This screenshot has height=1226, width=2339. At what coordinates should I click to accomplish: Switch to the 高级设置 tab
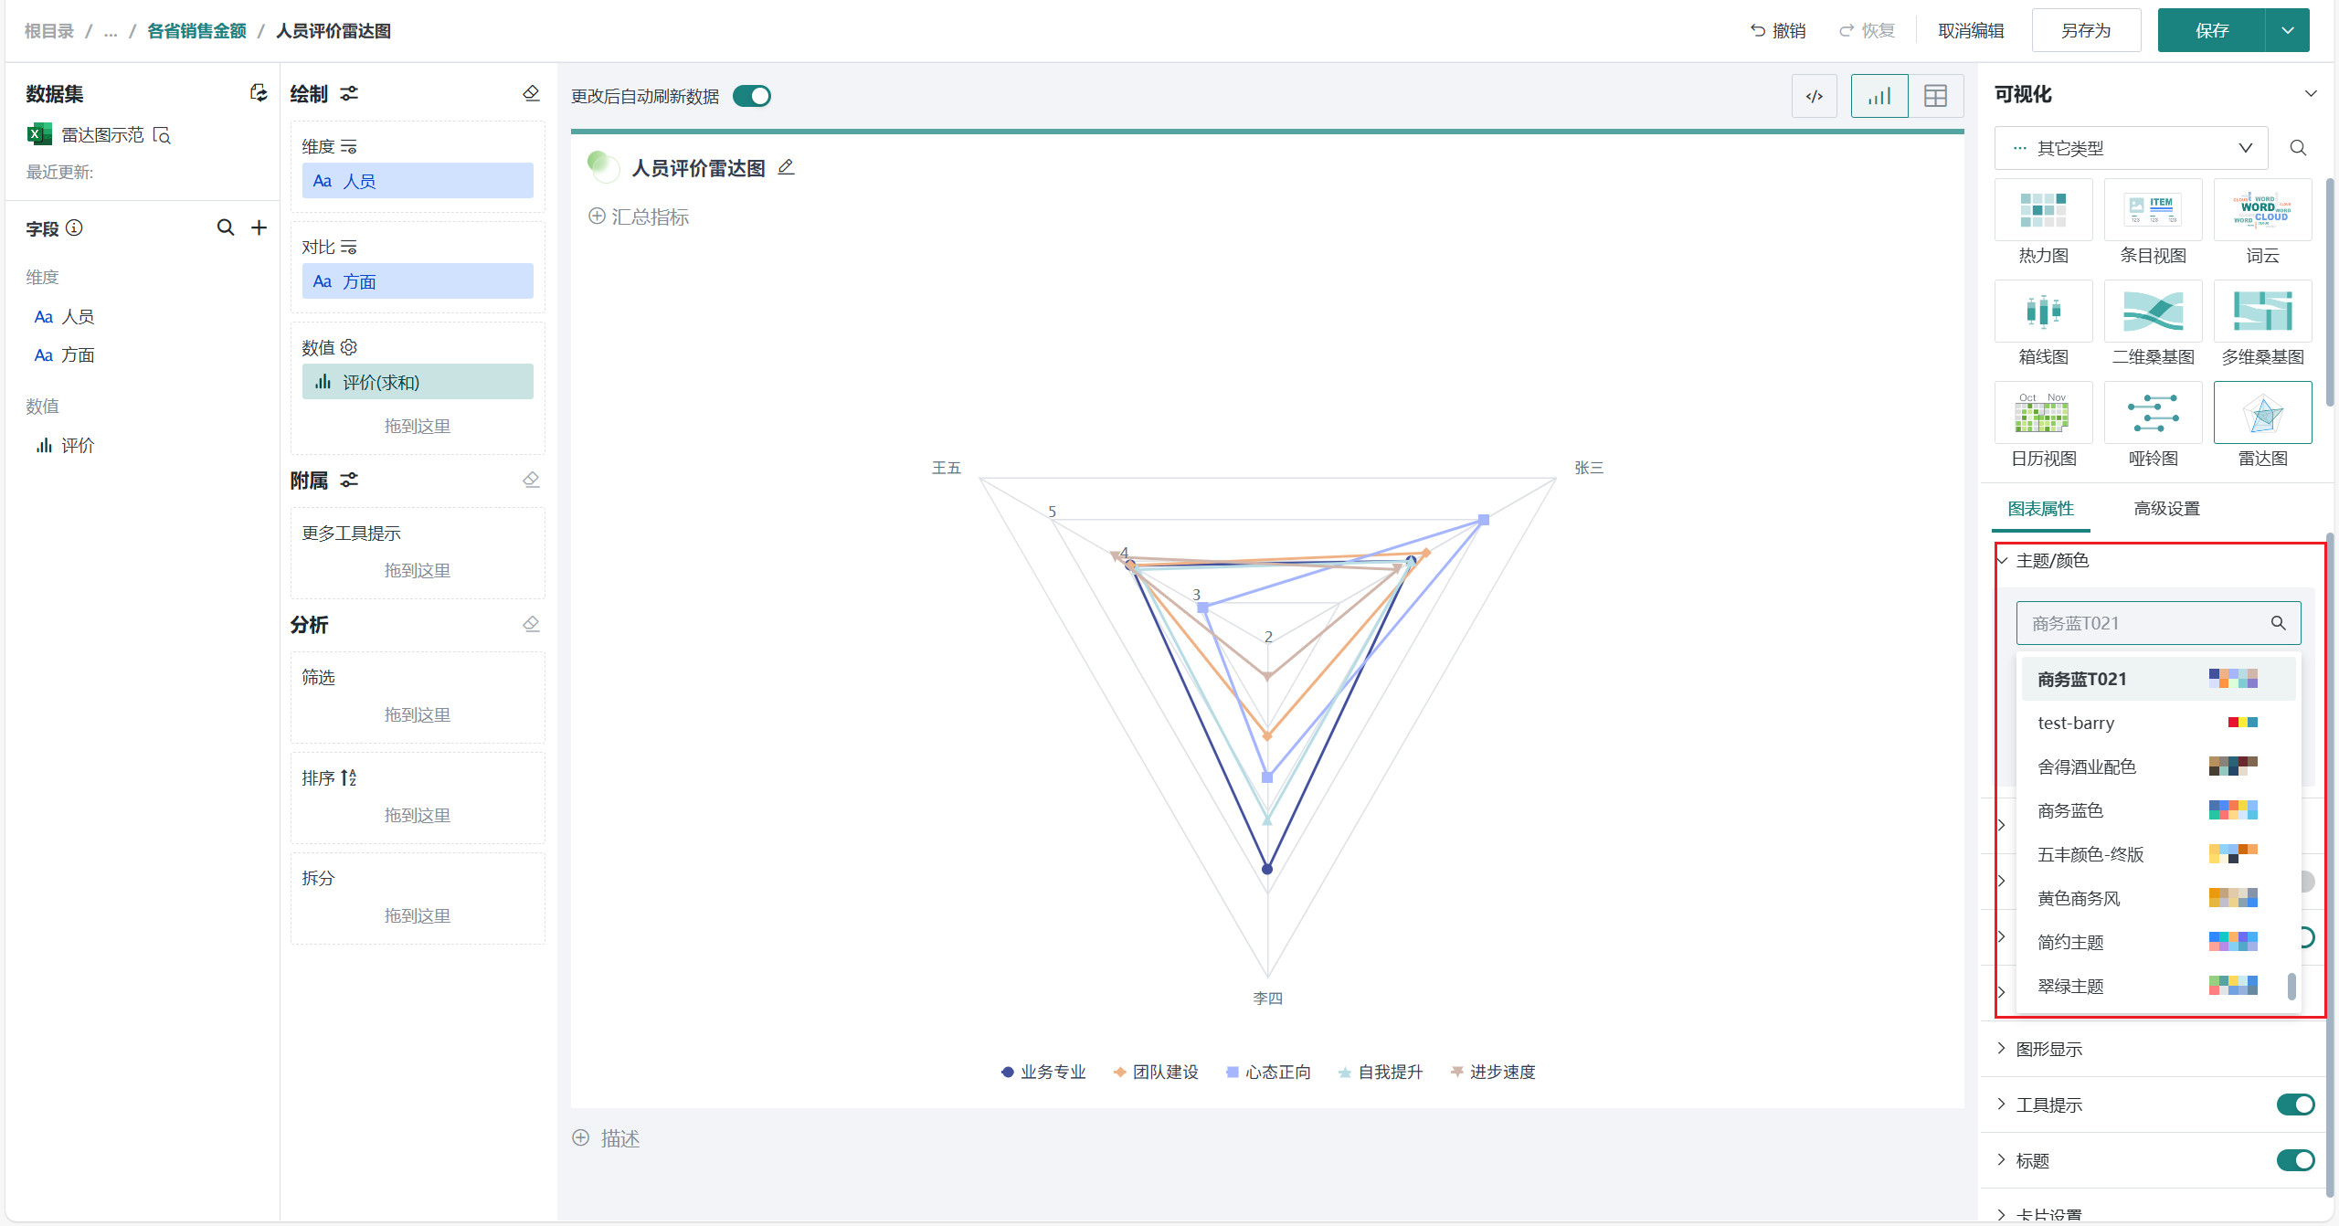tap(2166, 508)
